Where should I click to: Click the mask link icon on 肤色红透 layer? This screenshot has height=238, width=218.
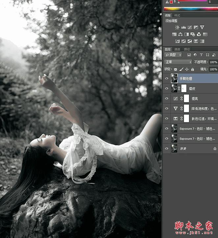[x=181, y=118]
